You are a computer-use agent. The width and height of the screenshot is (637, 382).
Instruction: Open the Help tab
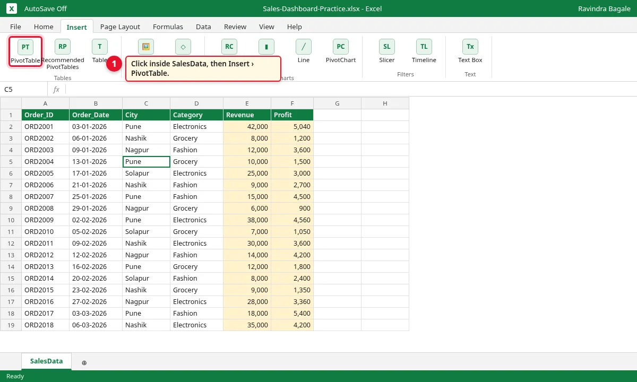(295, 27)
